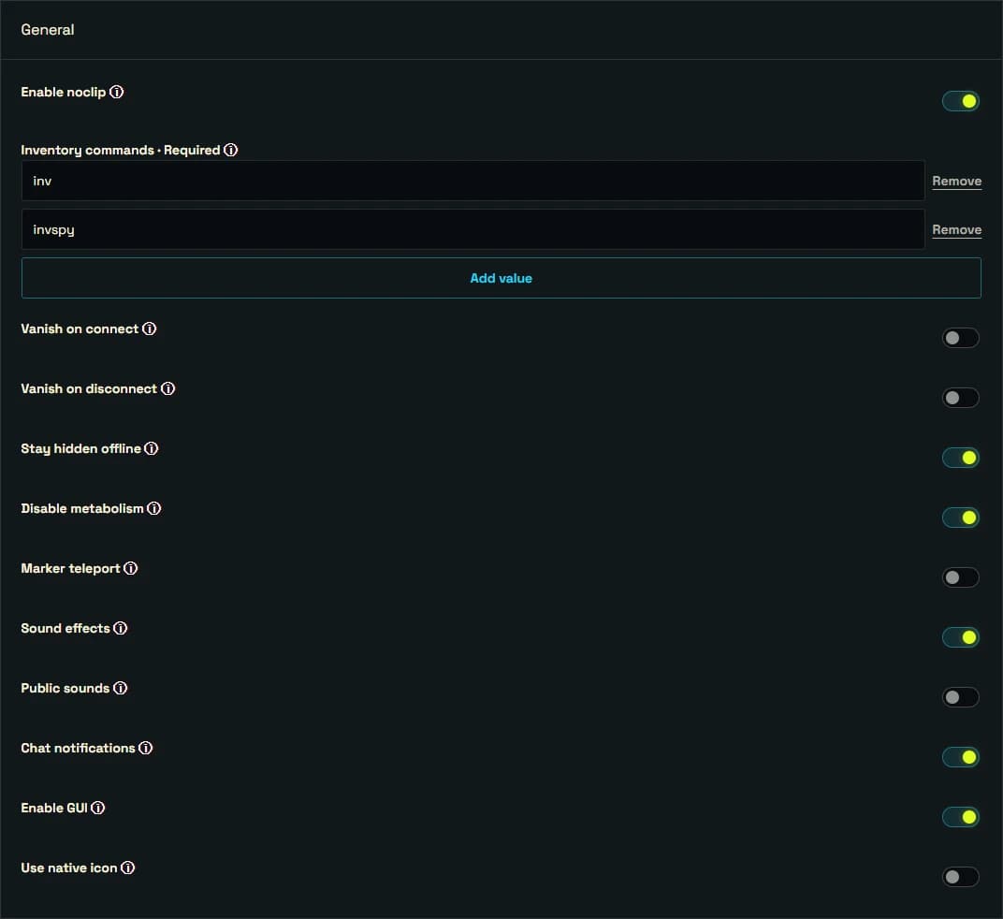Remove the invspy inventory command
The width and height of the screenshot is (1003, 919).
click(x=956, y=230)
